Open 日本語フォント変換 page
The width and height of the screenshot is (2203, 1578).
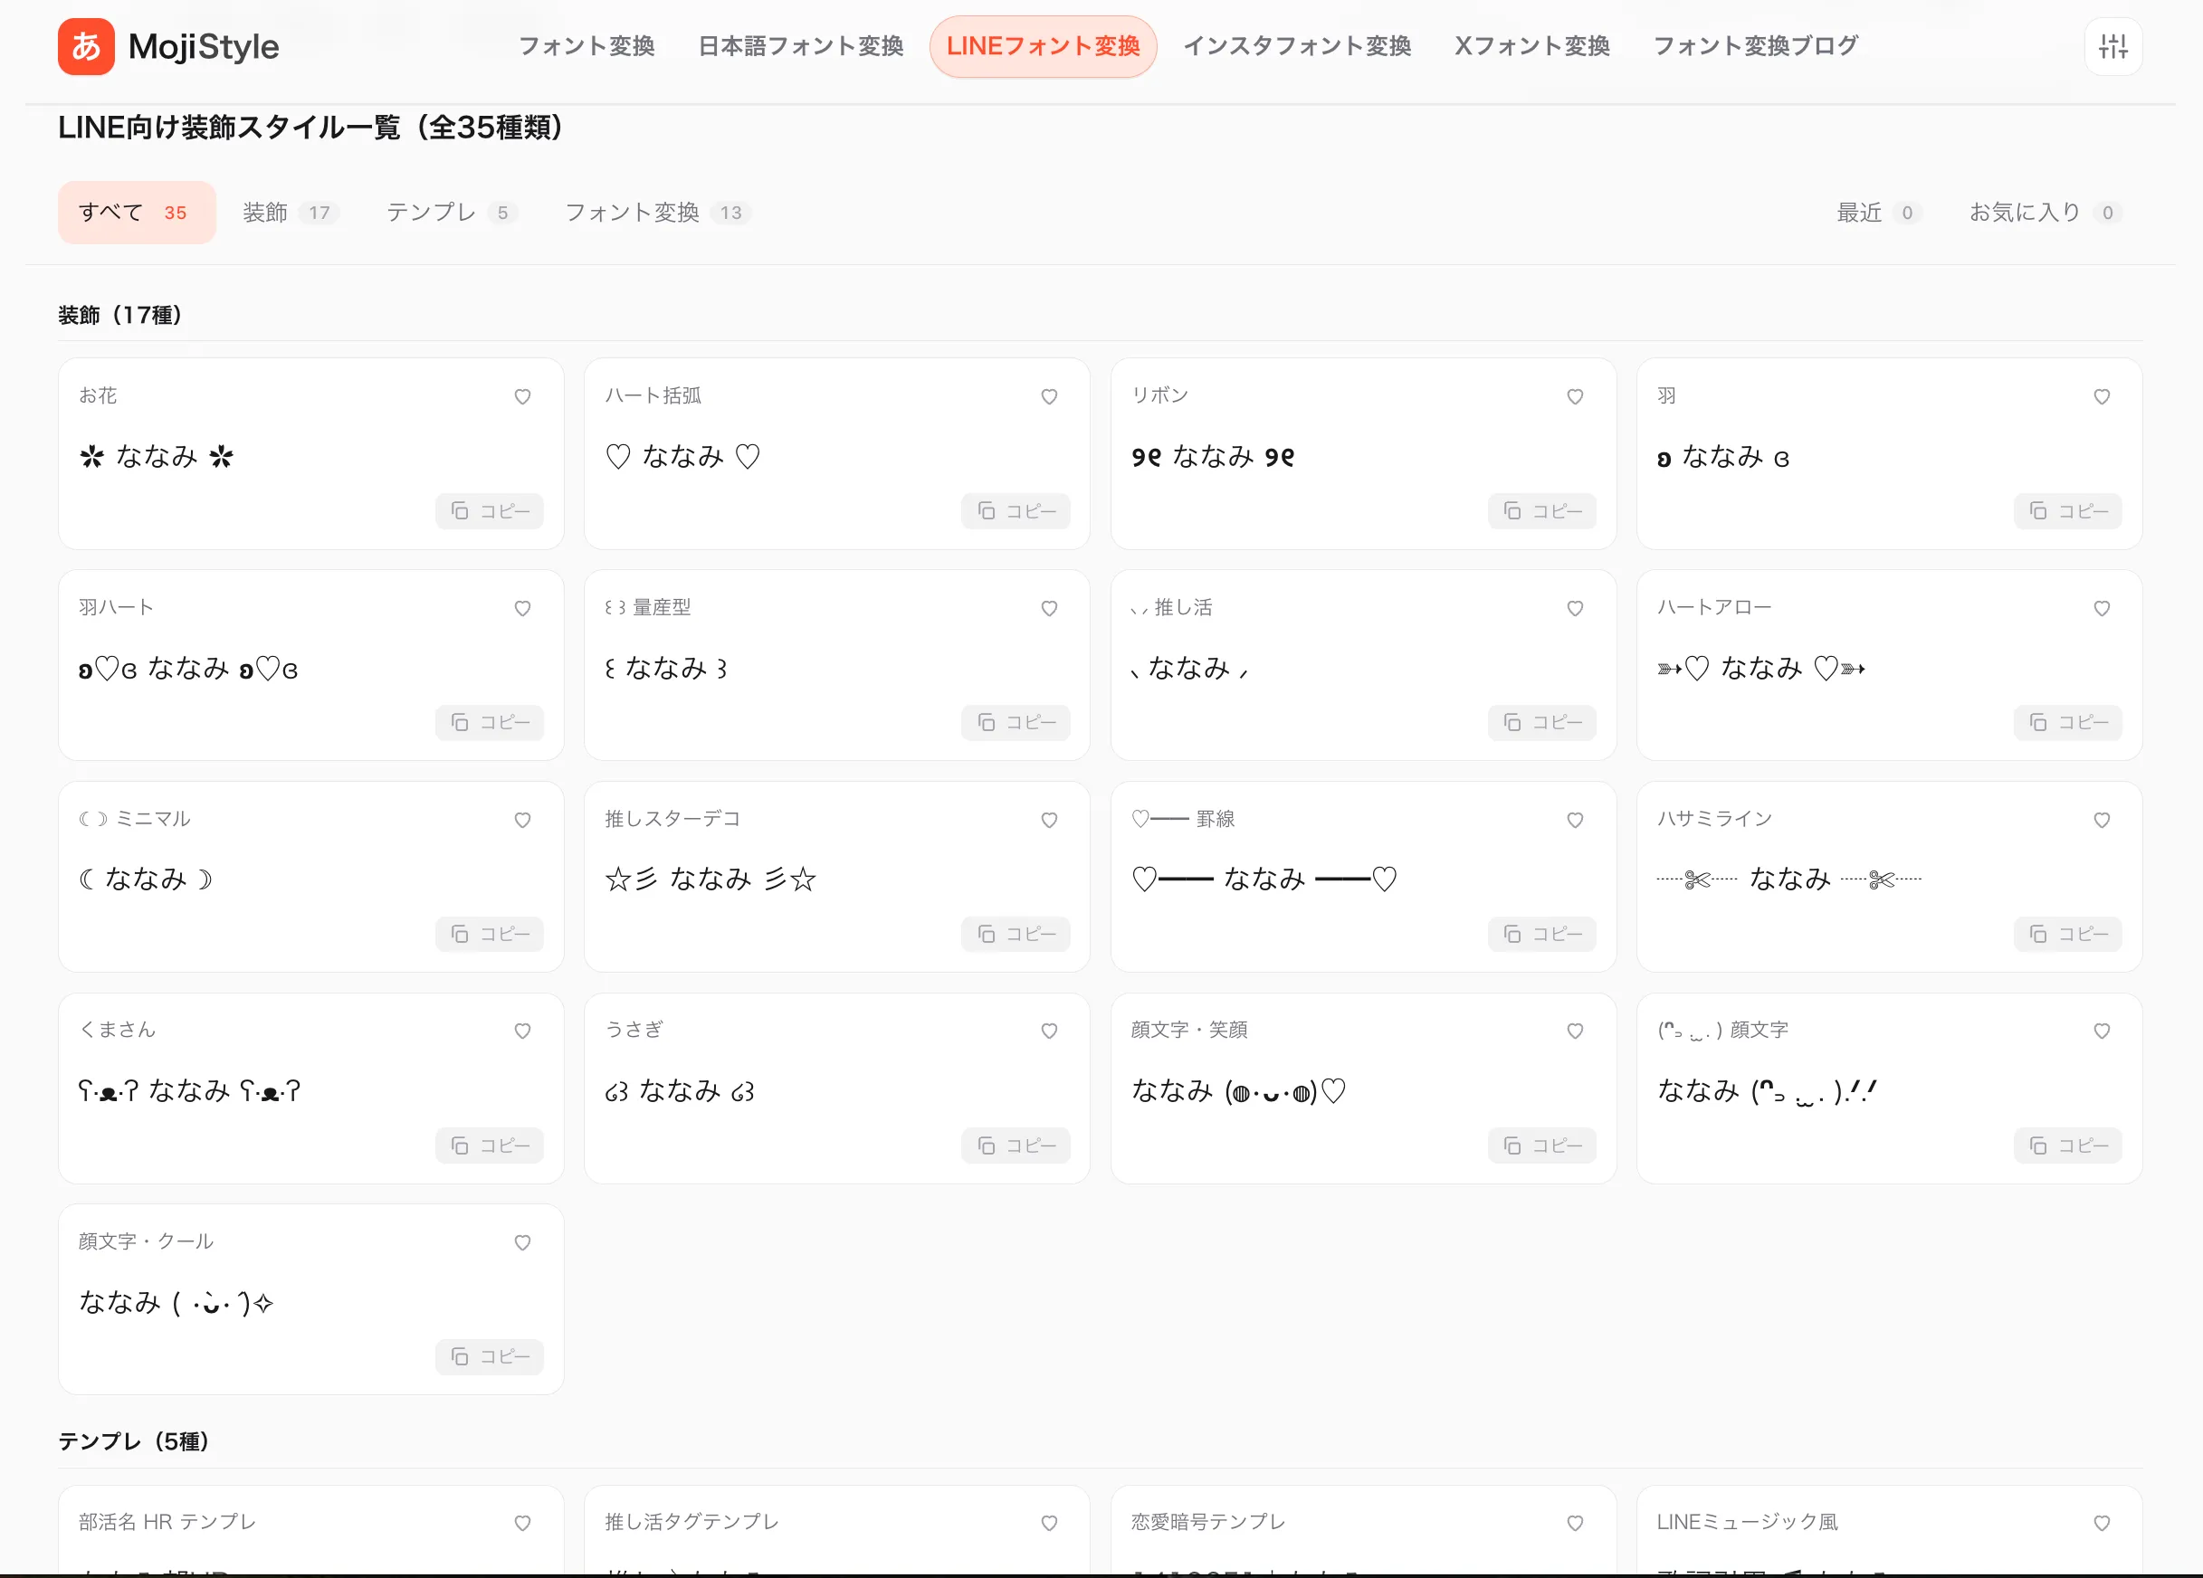(801, 45)
